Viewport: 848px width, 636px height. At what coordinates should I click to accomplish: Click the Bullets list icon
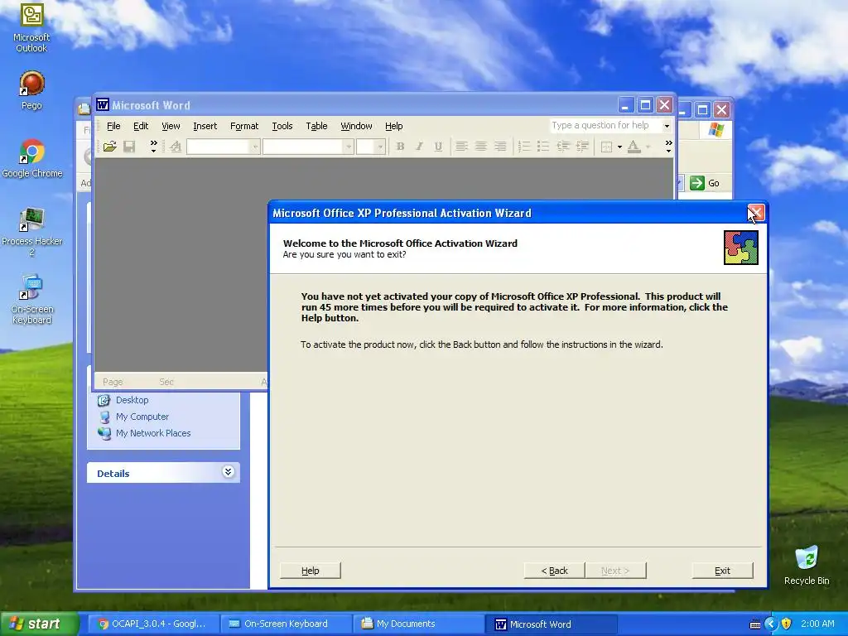[543, 146]
